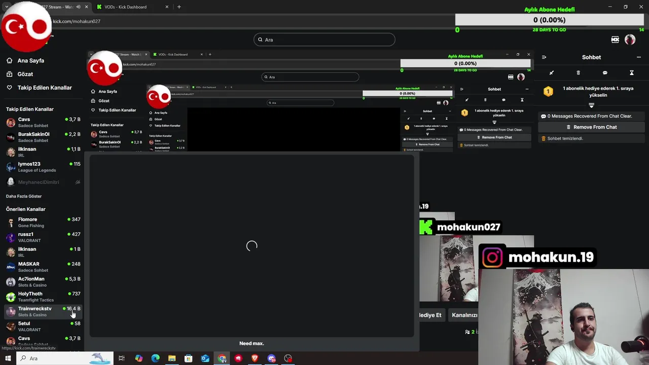Open Ac7ionMan Slots & Casino channel
This screenshot has width=649, height=365.
click(x=43, y=282)
